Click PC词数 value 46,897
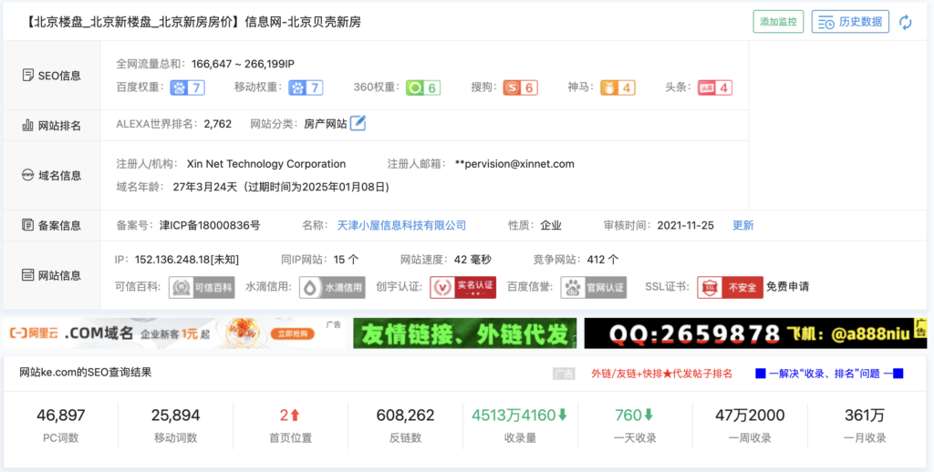934x472 pixels. 61,415
